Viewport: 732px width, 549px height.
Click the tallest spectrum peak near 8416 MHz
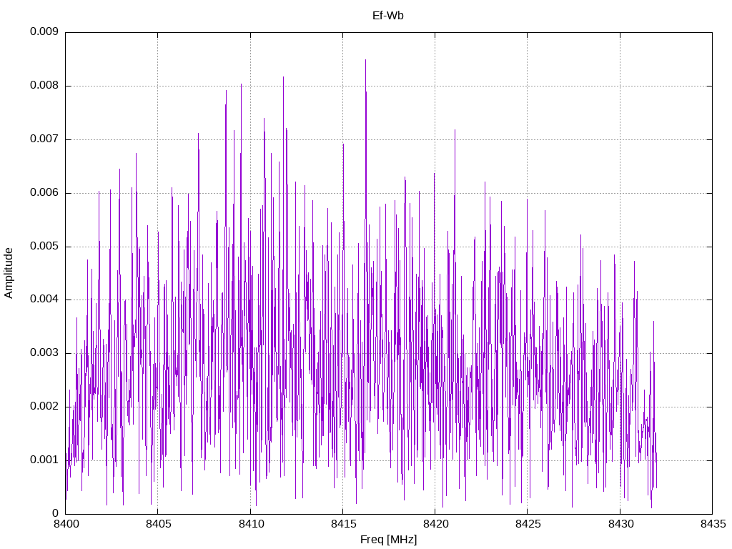click(365, 61)
